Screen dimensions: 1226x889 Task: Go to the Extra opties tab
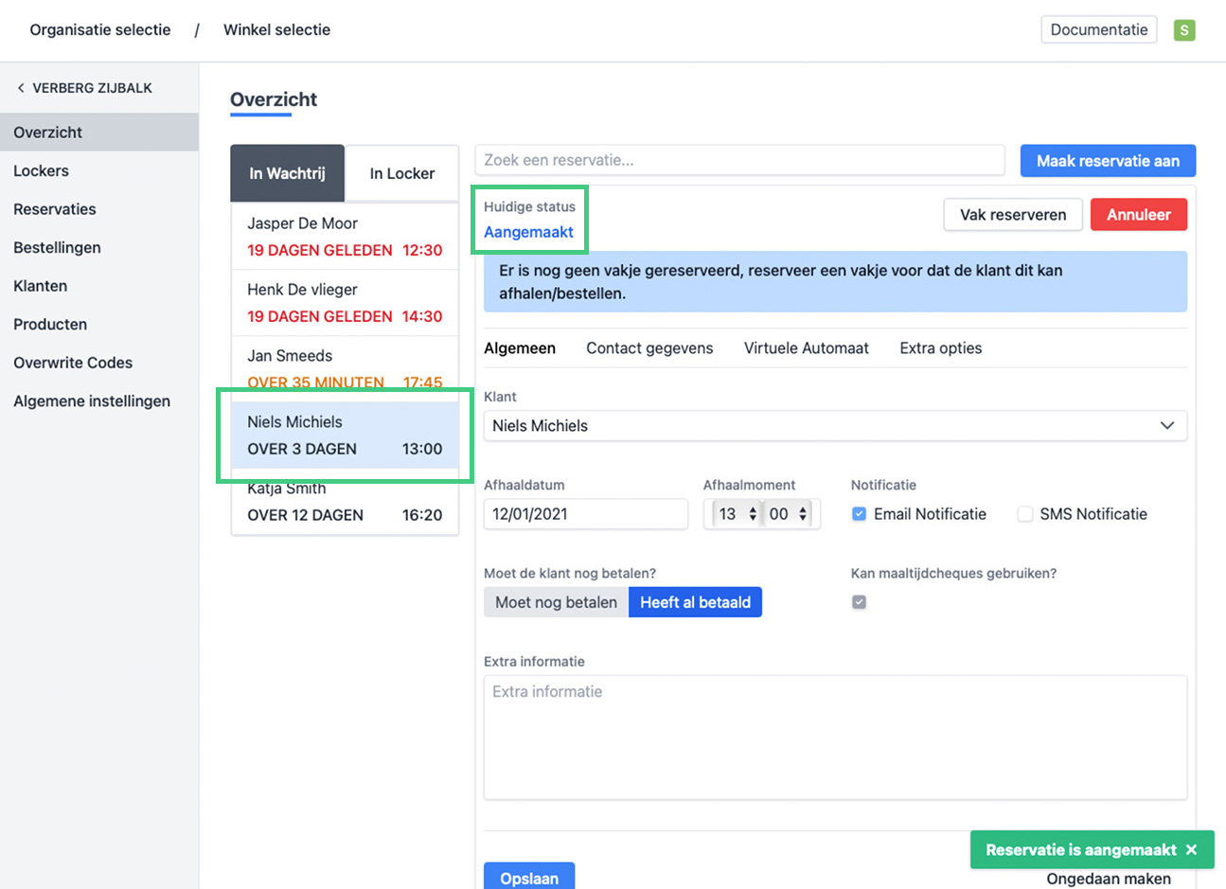pyautogui.click(x=940, y=348)
